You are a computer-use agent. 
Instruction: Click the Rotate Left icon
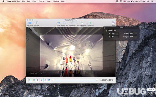[64, 23]
